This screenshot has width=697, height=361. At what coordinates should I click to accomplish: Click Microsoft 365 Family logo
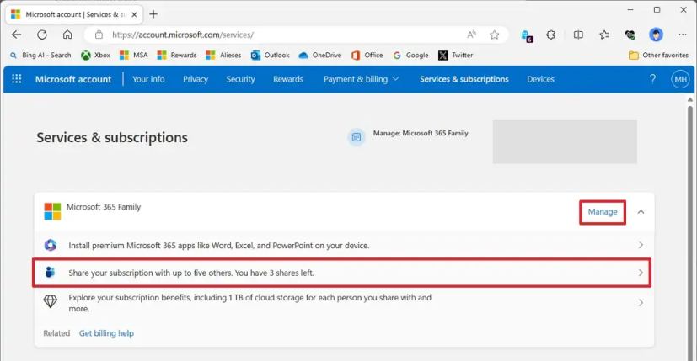[52, 211]
